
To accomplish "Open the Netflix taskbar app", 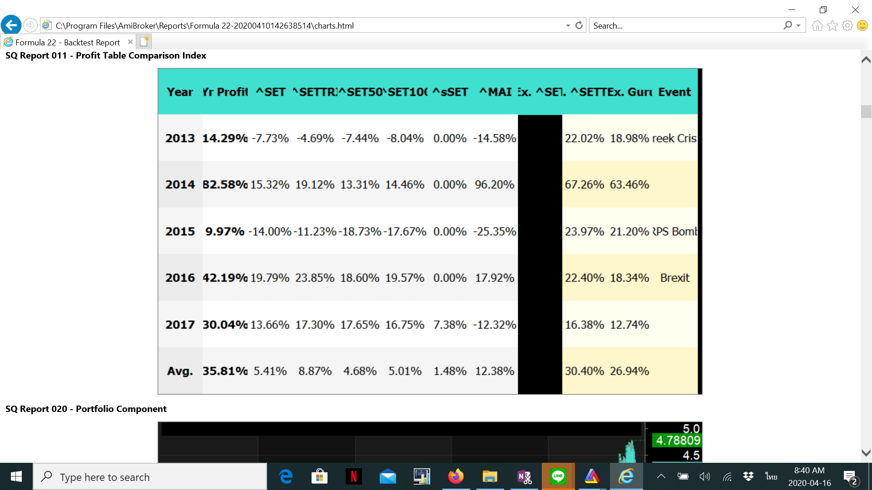I will 353,476.
